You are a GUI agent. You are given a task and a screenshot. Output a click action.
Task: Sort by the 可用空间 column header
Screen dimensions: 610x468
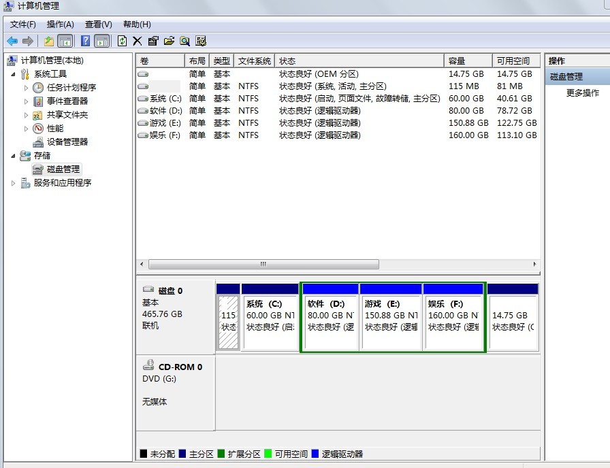[516, 61]
